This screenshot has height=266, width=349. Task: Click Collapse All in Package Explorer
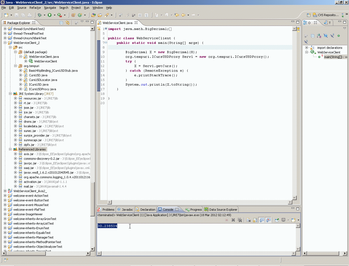61,23
